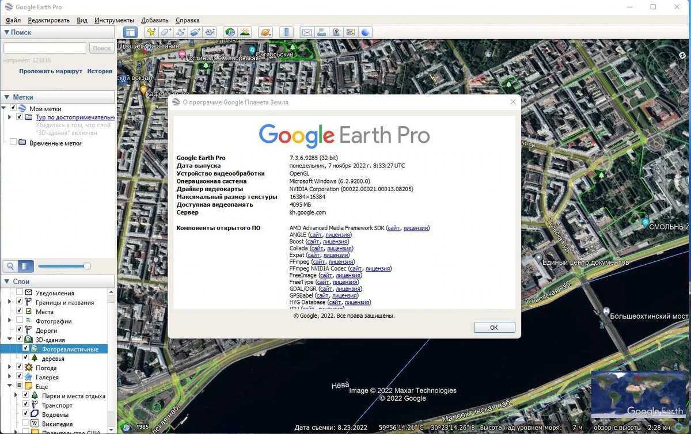Click the Email envelope toolbar icon
The image size is (691, 434).
click(x=307, y=32)
